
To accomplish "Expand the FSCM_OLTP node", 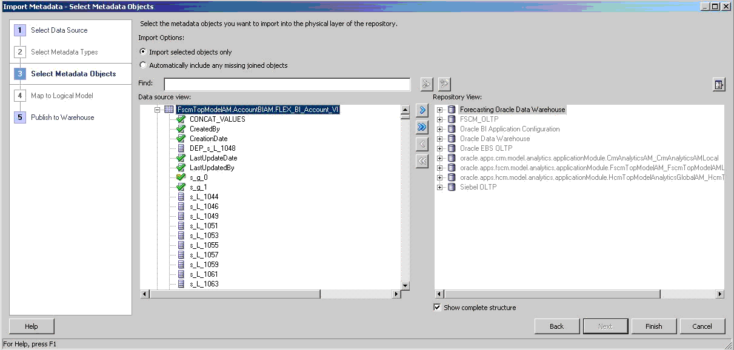I will click(x=440, y=119).
